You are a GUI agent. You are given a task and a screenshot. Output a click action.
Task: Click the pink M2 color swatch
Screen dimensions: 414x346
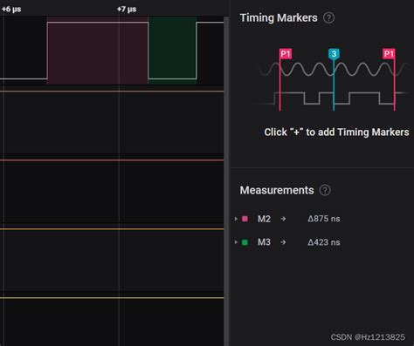click(245, 219)
